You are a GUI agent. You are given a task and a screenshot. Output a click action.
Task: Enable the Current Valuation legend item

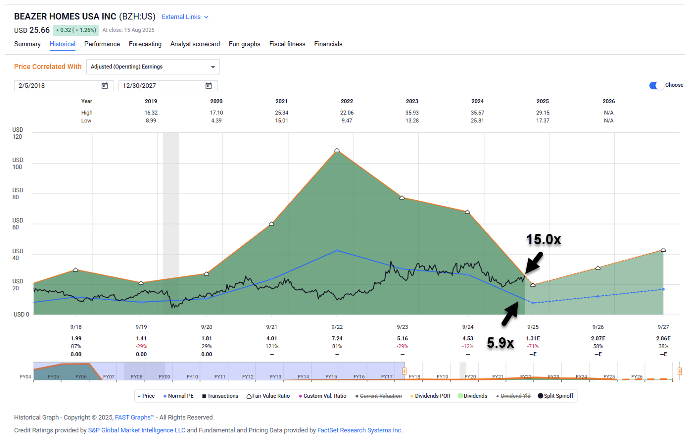379,396
